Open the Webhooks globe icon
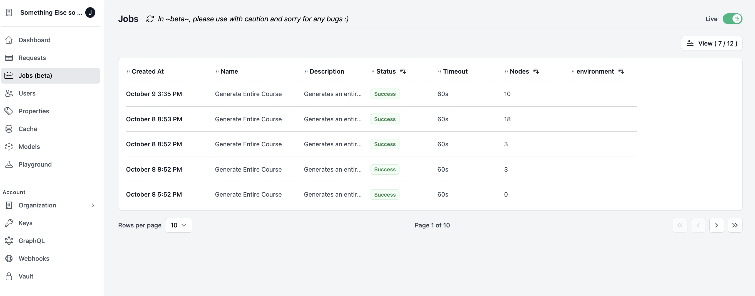The height and width of the screenshot is (296, 755). pyautogui.click(x=9, y=259)
